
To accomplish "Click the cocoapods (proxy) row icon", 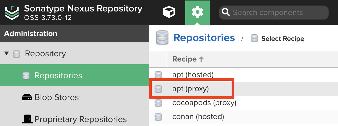I will coord(158,103).
